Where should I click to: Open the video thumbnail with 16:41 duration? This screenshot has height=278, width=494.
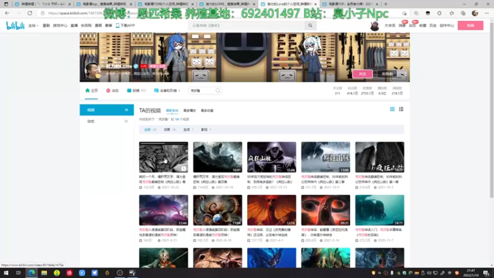218,157
